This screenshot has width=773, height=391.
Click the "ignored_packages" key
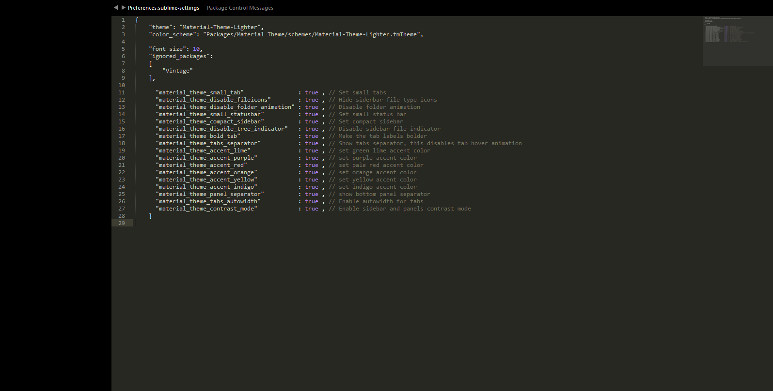(179, 56)
